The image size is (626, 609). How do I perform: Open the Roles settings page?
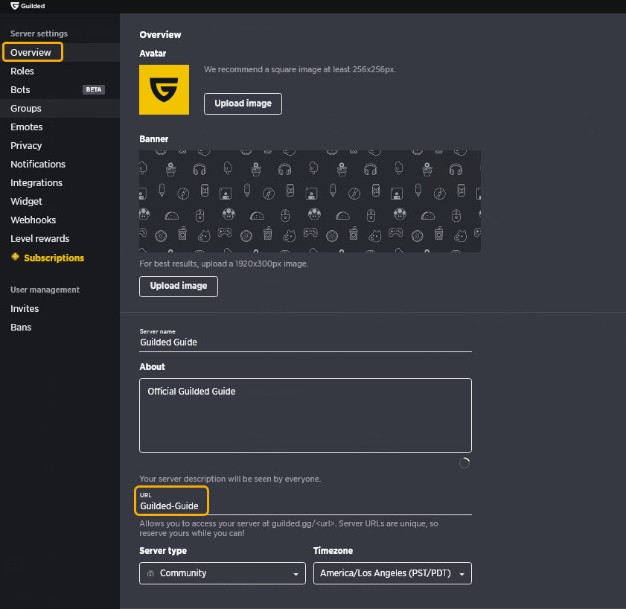coord(60,71)
